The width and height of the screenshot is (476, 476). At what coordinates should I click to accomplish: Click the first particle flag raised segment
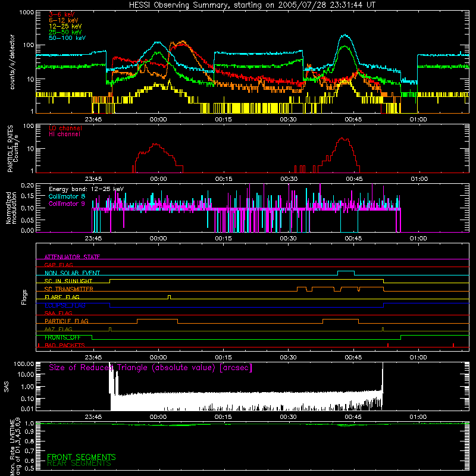tap(157, 320)
